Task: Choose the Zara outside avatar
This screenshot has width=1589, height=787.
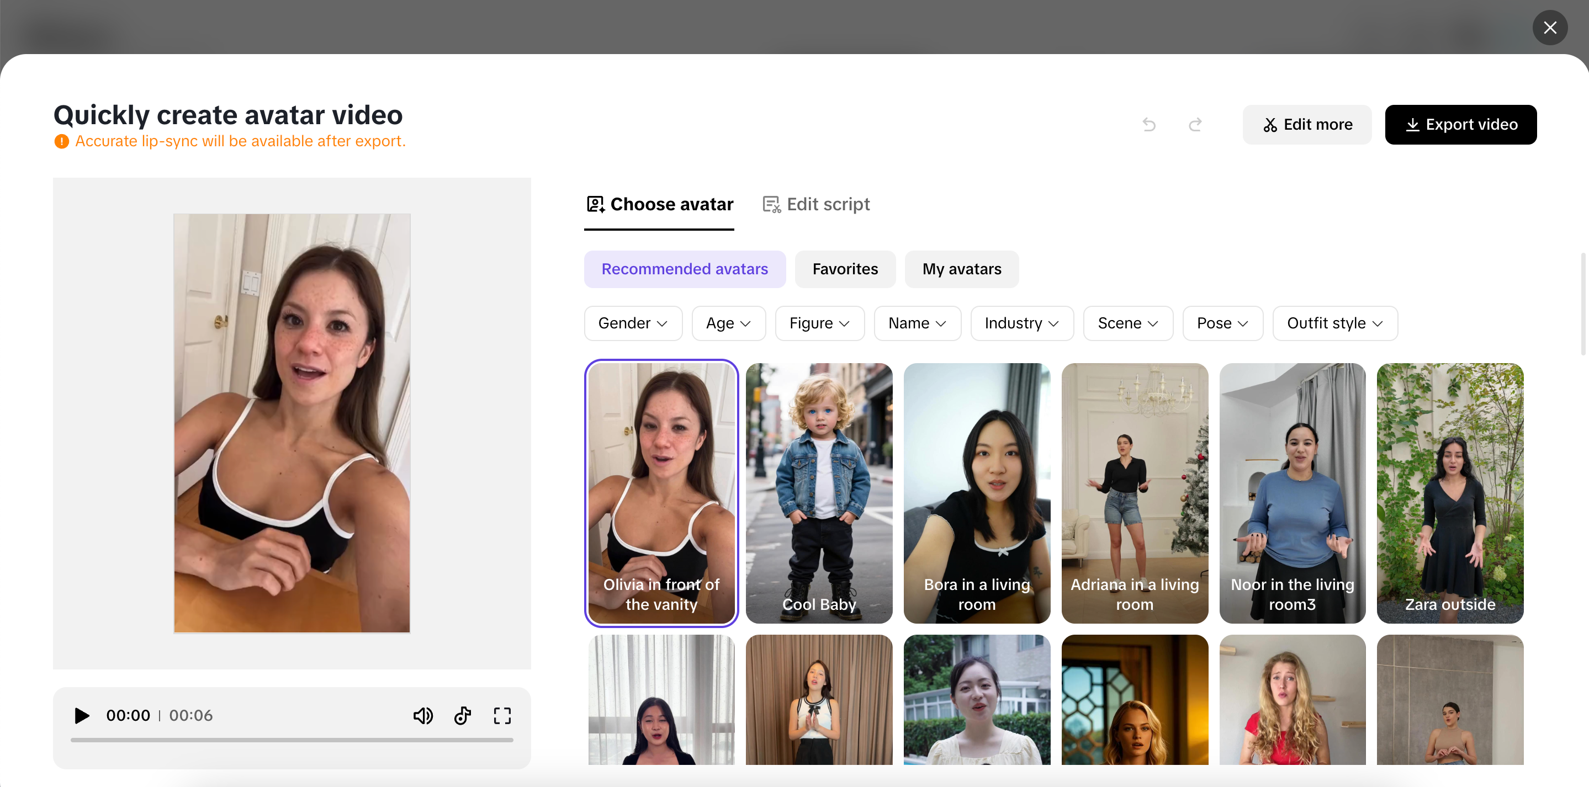Action: (x=1450, y=493)
